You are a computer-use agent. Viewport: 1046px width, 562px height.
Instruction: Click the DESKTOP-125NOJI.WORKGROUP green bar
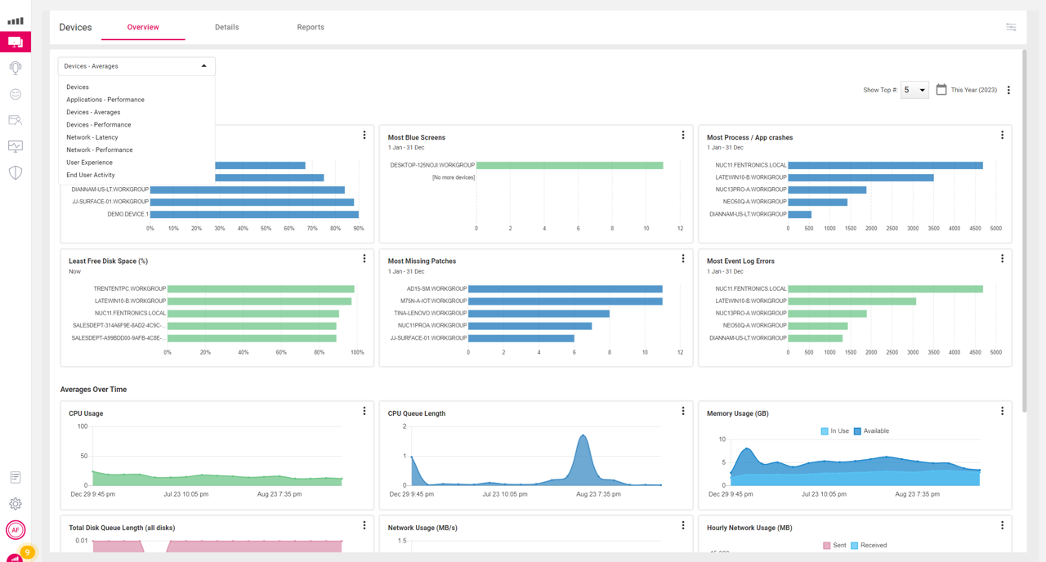pyautogui.click(x=570, y=165)
